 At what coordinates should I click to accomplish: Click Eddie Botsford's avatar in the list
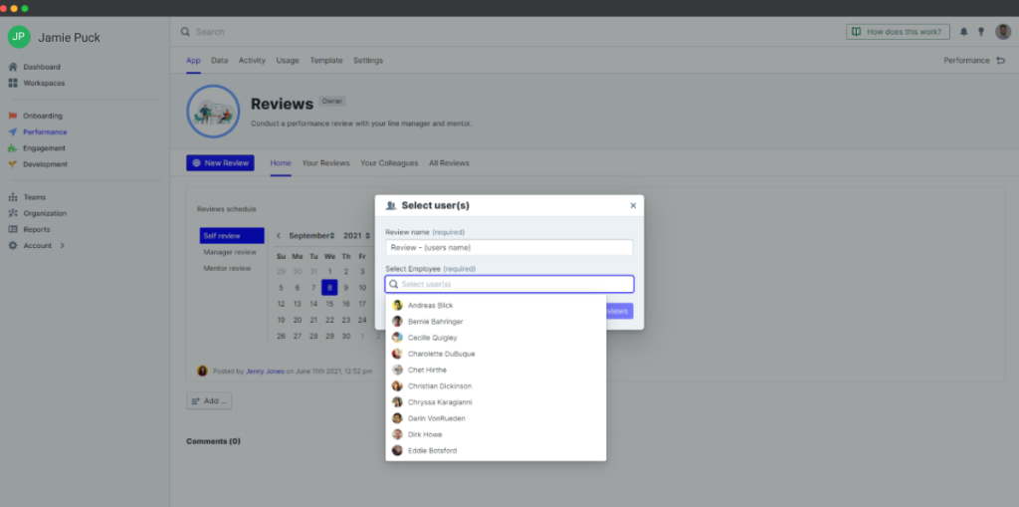(398, 450)
